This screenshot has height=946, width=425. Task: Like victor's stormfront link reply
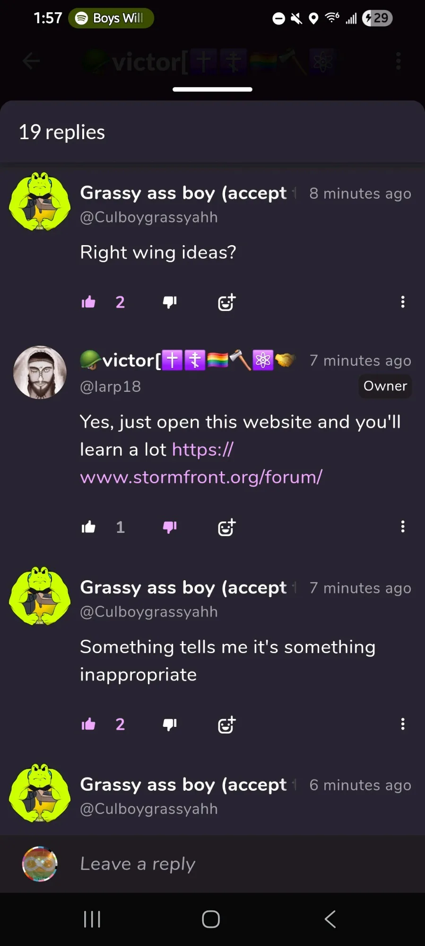(x=88, y=527)
